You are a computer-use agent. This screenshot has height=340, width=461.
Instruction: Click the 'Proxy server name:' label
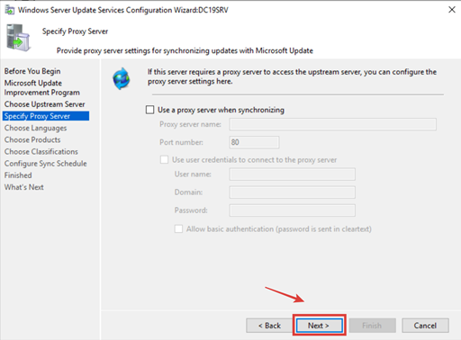pos(190,124)
